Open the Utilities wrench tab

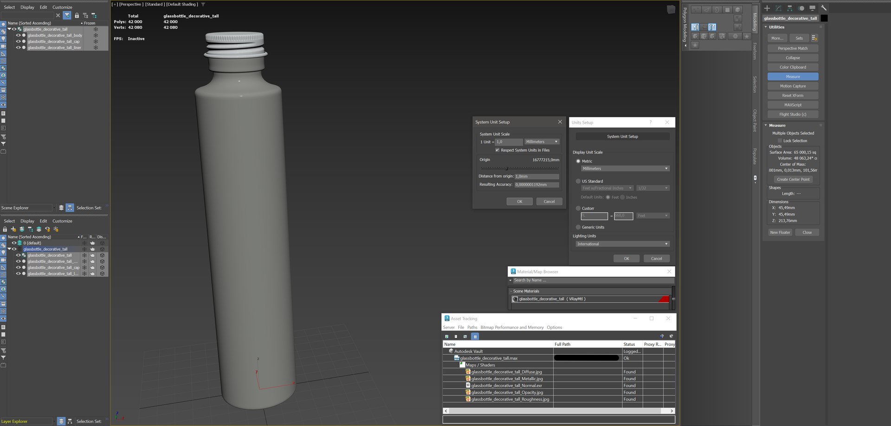pos(824,8)
